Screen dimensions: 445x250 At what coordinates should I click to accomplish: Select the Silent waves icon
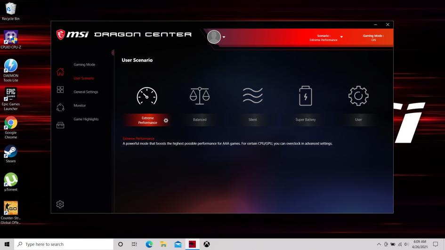pos(252,96)
